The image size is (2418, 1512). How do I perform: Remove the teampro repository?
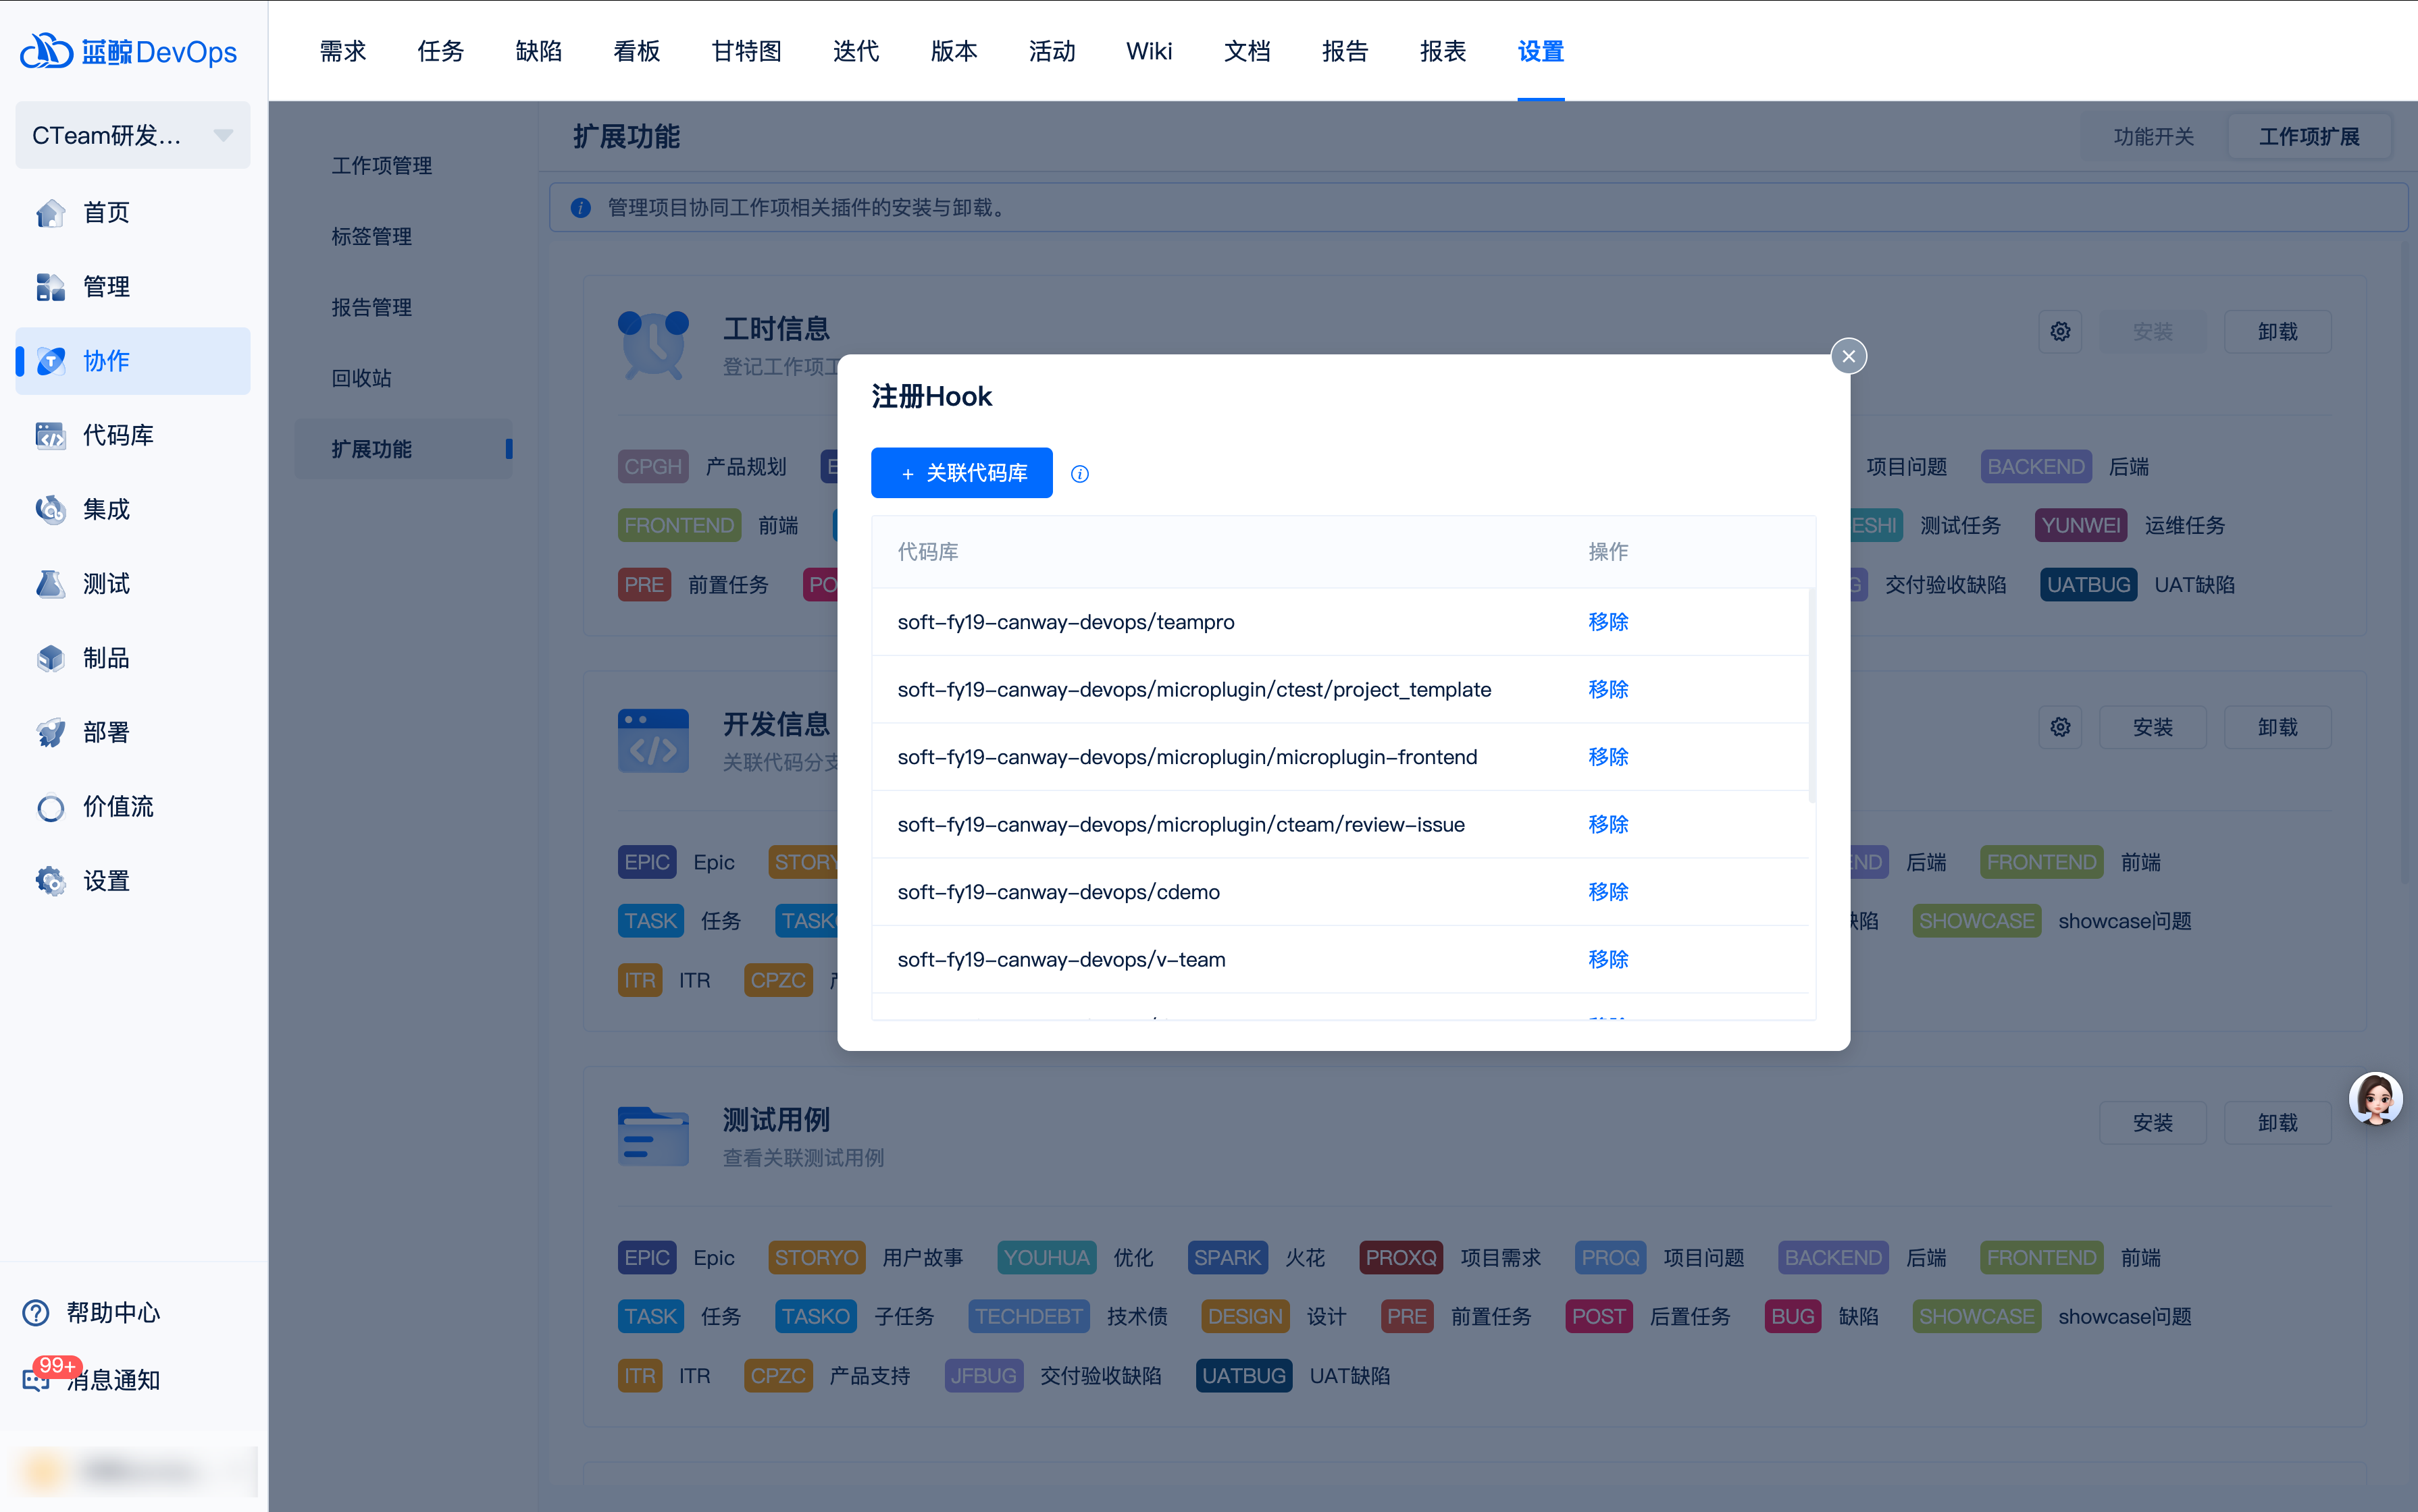click(1607, 622)
